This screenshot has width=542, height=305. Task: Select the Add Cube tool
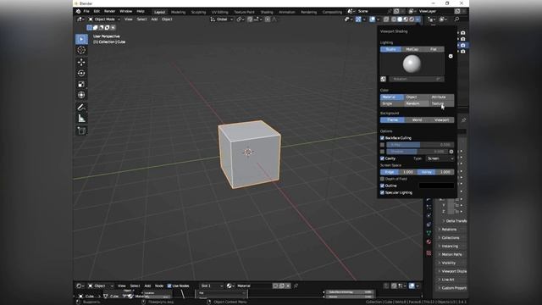[81, 130]
